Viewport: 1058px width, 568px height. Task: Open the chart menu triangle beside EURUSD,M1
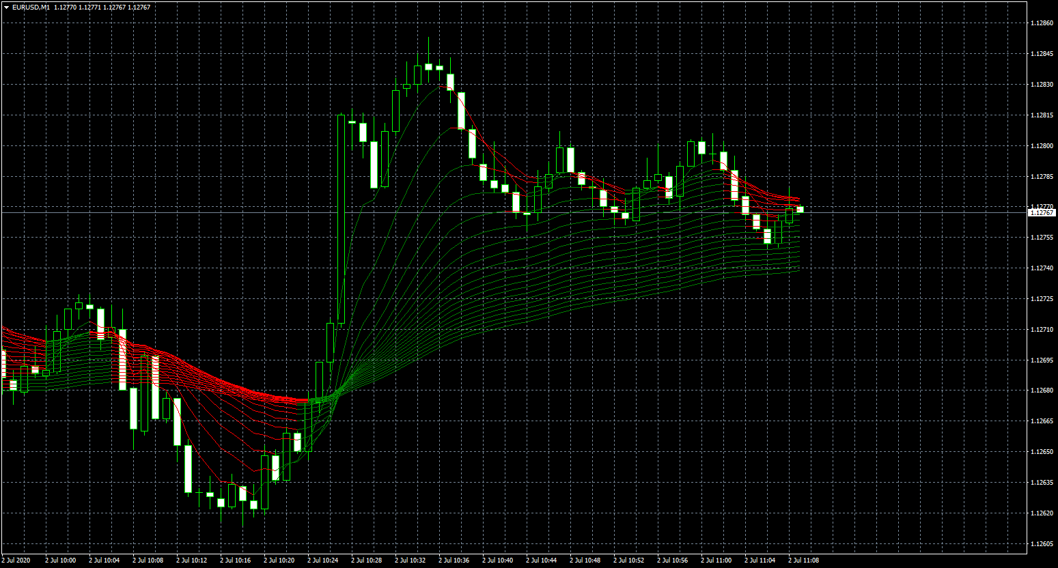click(x=6, y=8)
